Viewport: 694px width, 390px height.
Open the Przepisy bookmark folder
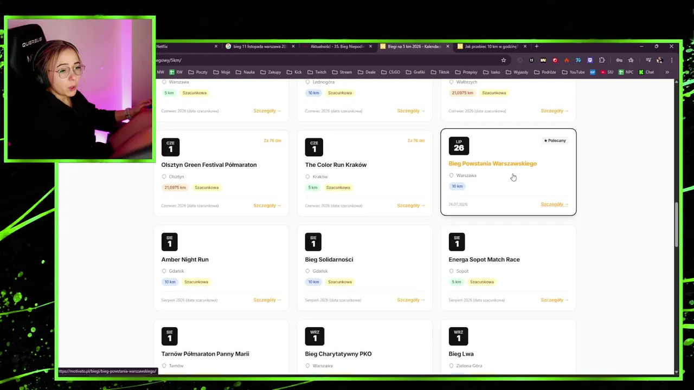[x=466, y=72]
